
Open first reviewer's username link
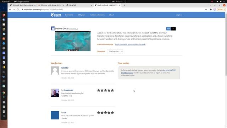[65, 68]
